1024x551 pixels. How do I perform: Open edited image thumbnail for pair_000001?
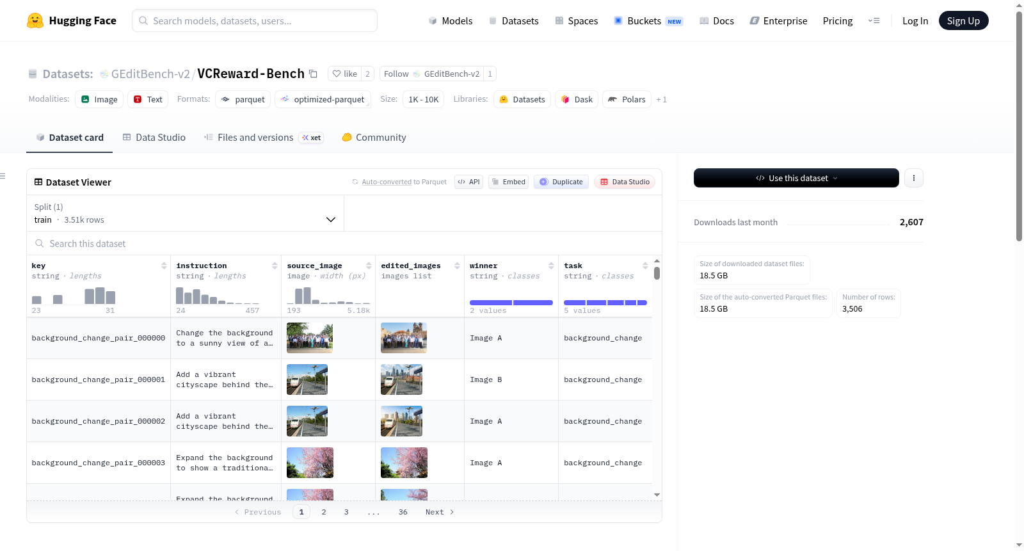[401, 379]
